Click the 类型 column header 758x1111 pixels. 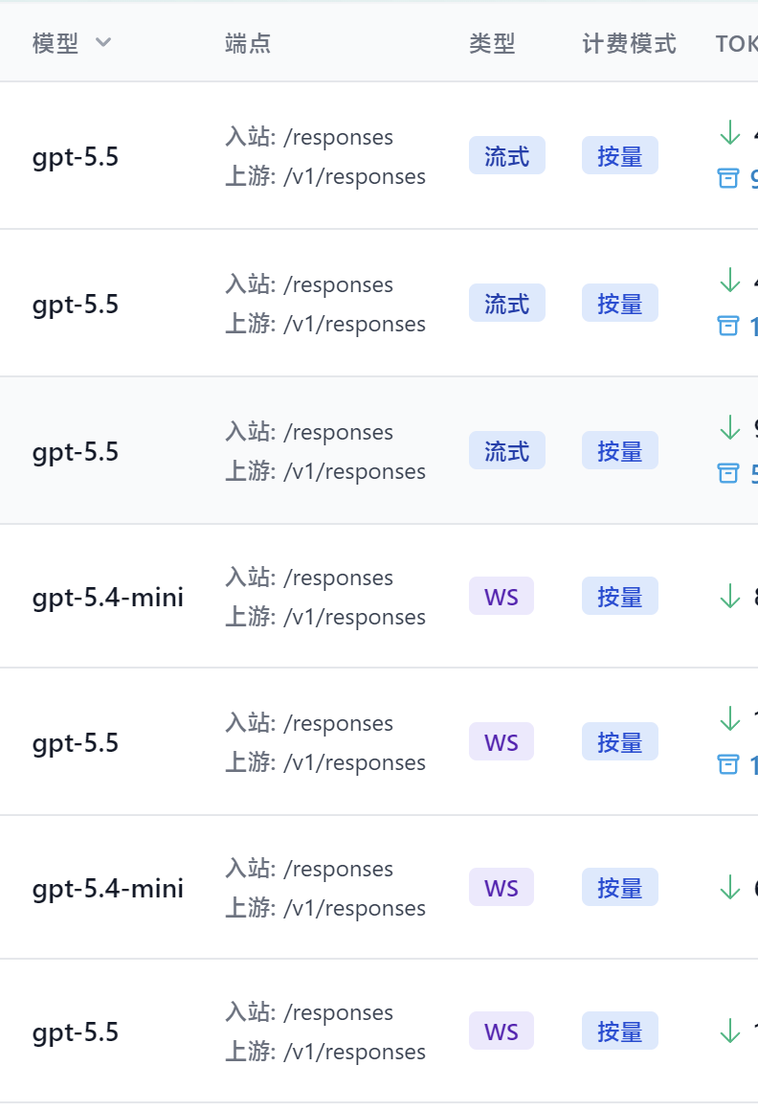[x=492, y=43]
